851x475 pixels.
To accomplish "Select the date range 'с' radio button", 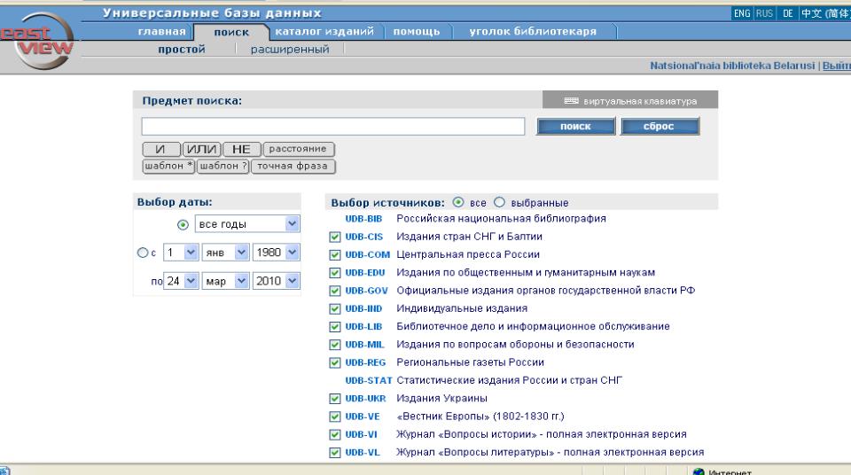I will 142,253.
